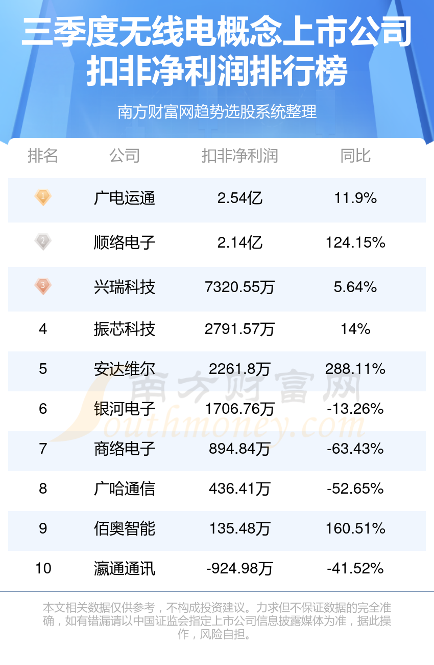
Task: Click company name 佰奥智能
Action: [125, 528]
